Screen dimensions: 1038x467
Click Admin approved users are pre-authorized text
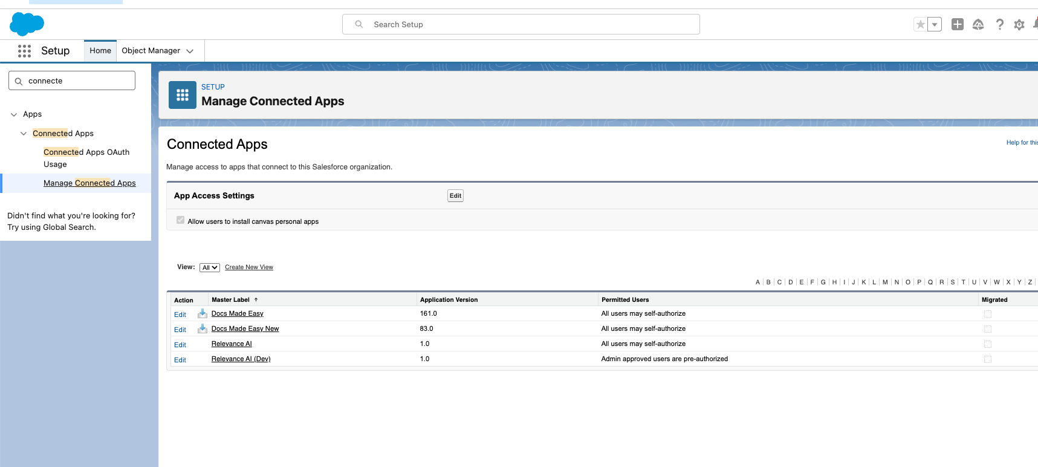click(x=664, y=359)
